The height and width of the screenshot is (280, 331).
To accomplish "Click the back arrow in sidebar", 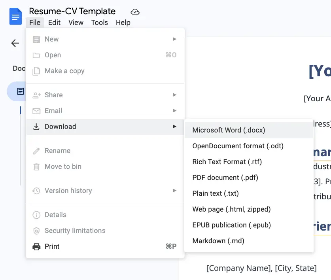I will [15, 43].
